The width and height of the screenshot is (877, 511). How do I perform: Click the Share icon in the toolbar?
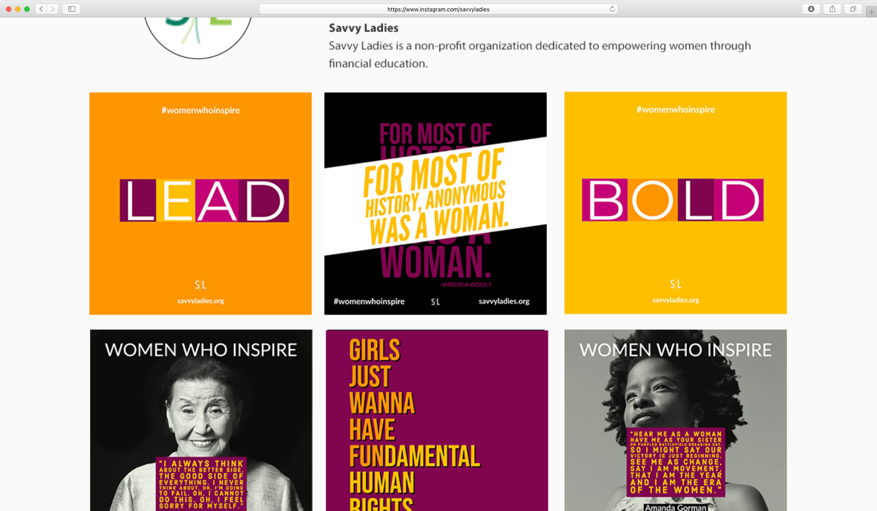(x=832, y=9)
